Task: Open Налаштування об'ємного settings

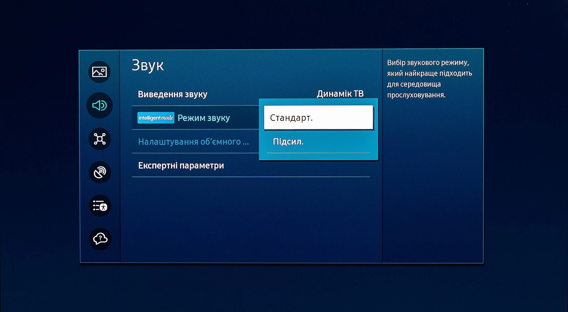Action: (x=195, y=142)
